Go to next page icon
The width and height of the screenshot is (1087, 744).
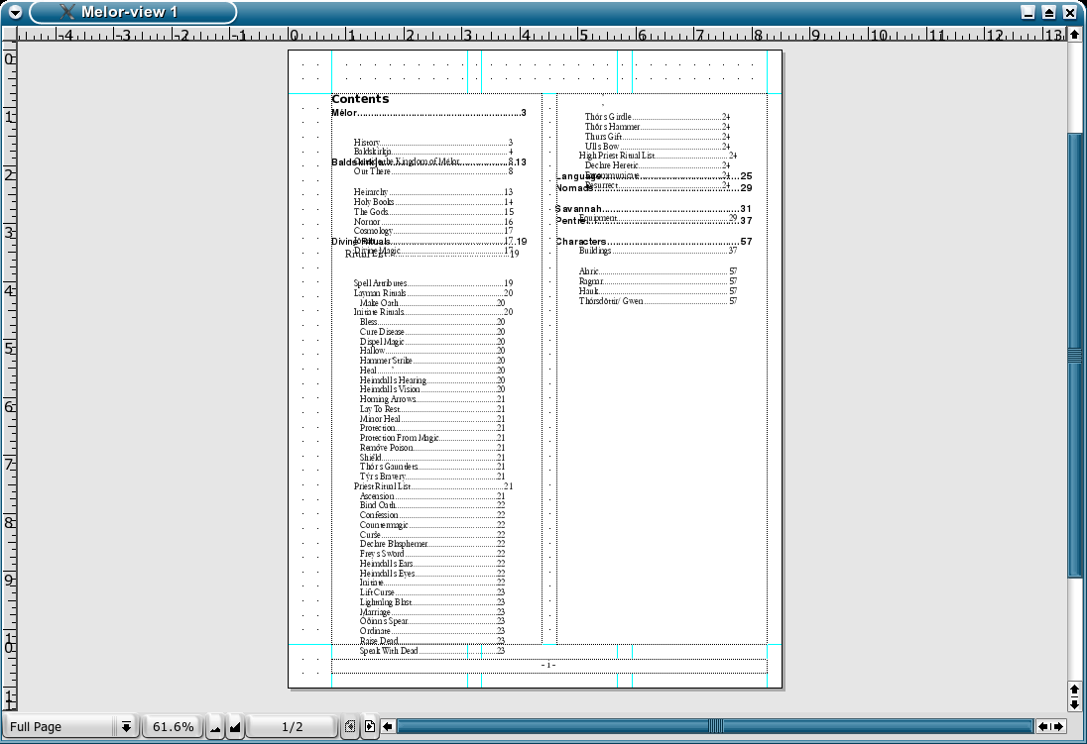click(370, 727)
